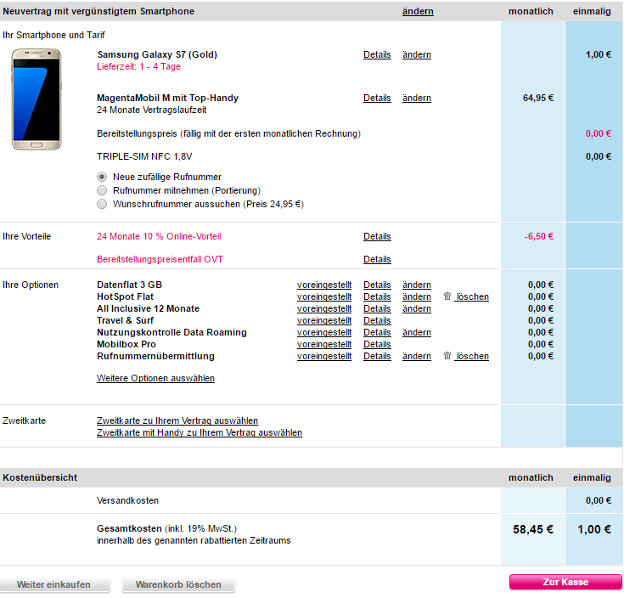624x598 pixels.
Task: Click the MagentaMobil M mit Top-Handy title
Action: (167, 98)
